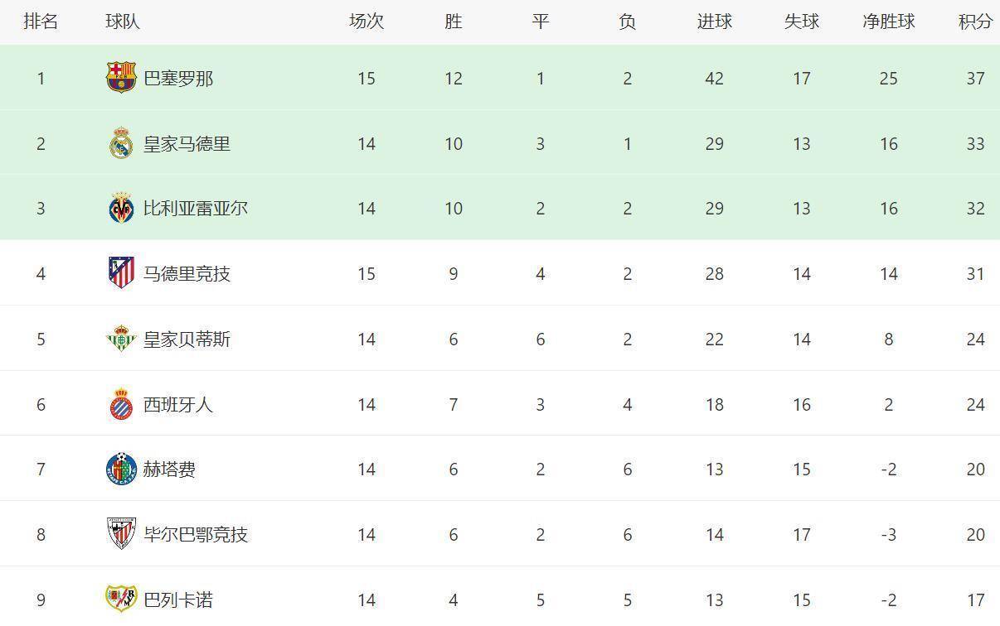
Task: Click the Real Betis crest icon
Action: pyautogui.click(x=121, y=339)
